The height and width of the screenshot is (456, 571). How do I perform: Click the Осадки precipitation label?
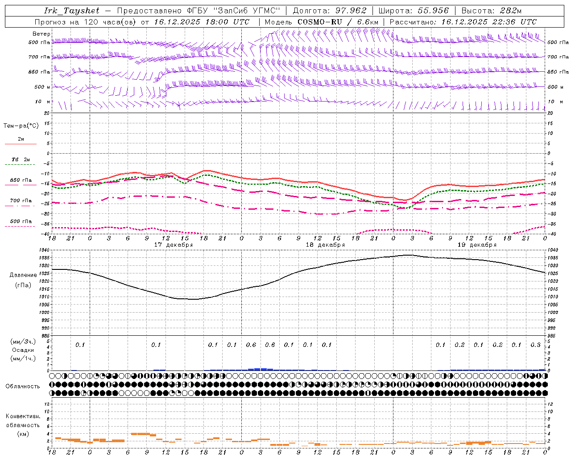pyautogui.click(x=23, y=350)
